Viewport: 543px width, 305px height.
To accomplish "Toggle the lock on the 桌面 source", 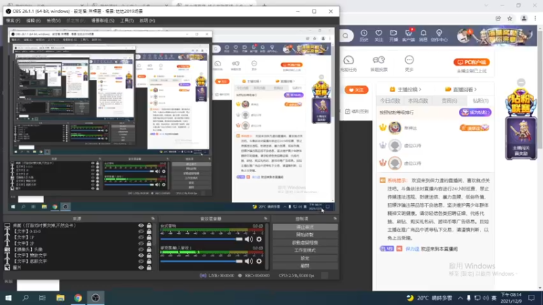I will (149, 226).
